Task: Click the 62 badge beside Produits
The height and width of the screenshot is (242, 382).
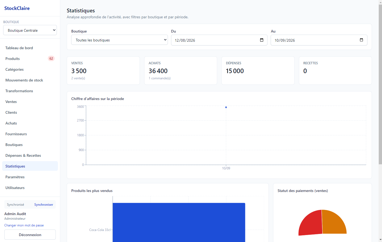Action: 51,59
